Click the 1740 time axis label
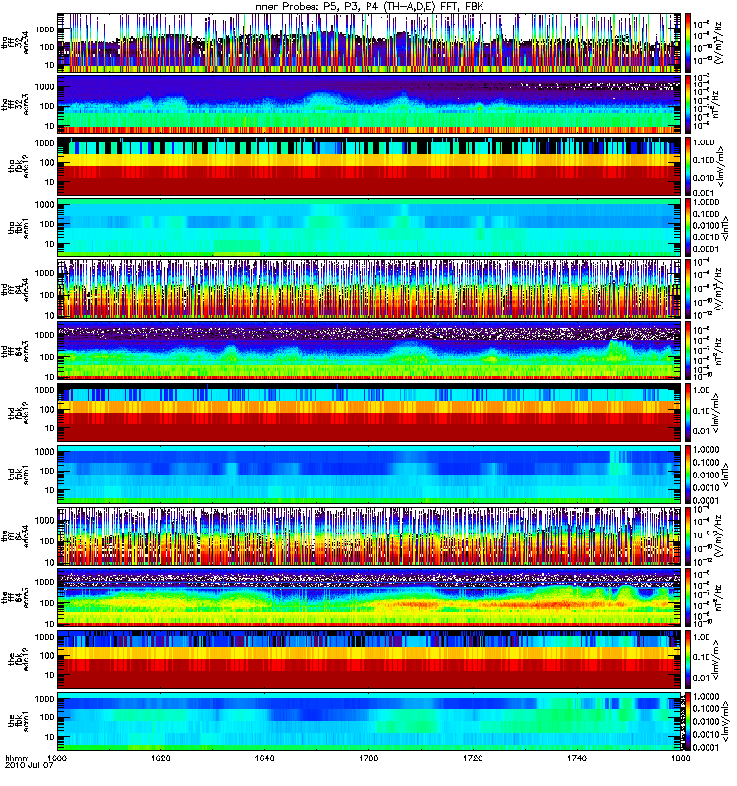 (577, 758)
